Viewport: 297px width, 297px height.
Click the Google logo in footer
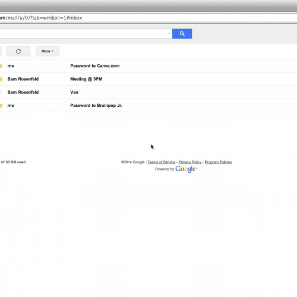point(186,169)
